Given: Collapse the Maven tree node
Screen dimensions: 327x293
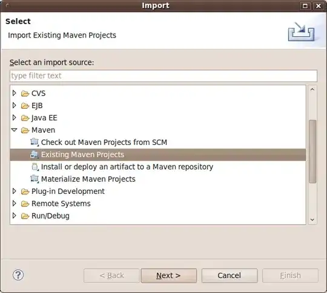Looking at the screenshot, I should (14, 130).
